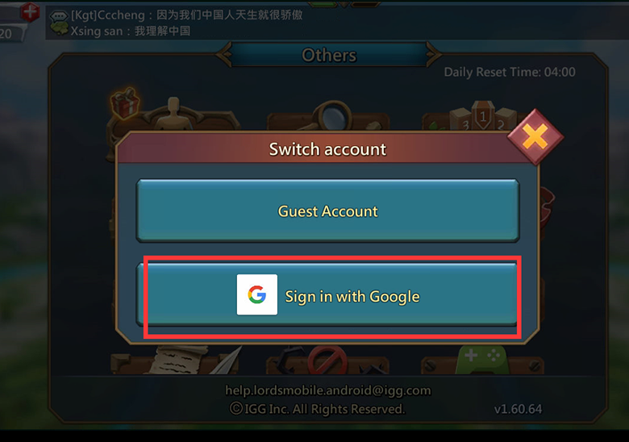Click the Google G logo icon

pos(257,294)
